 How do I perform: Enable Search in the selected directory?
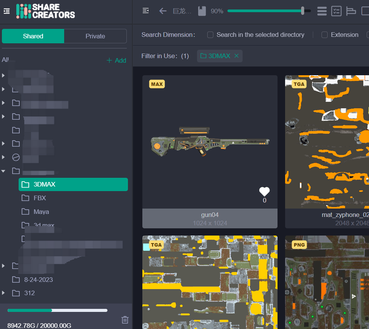(210, 35)
